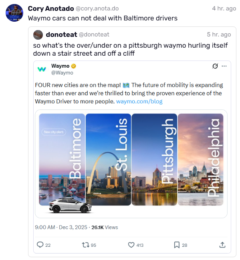Click the 26.1K Views count
This screenshot has height=260, width=240.
coord(105,227)
